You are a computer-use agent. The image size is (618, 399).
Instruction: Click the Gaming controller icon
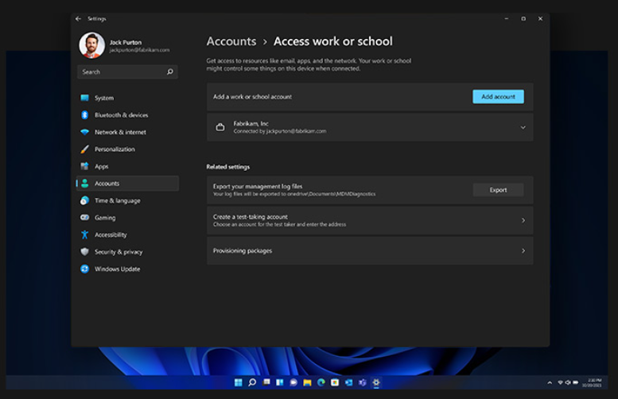point(85,218)
